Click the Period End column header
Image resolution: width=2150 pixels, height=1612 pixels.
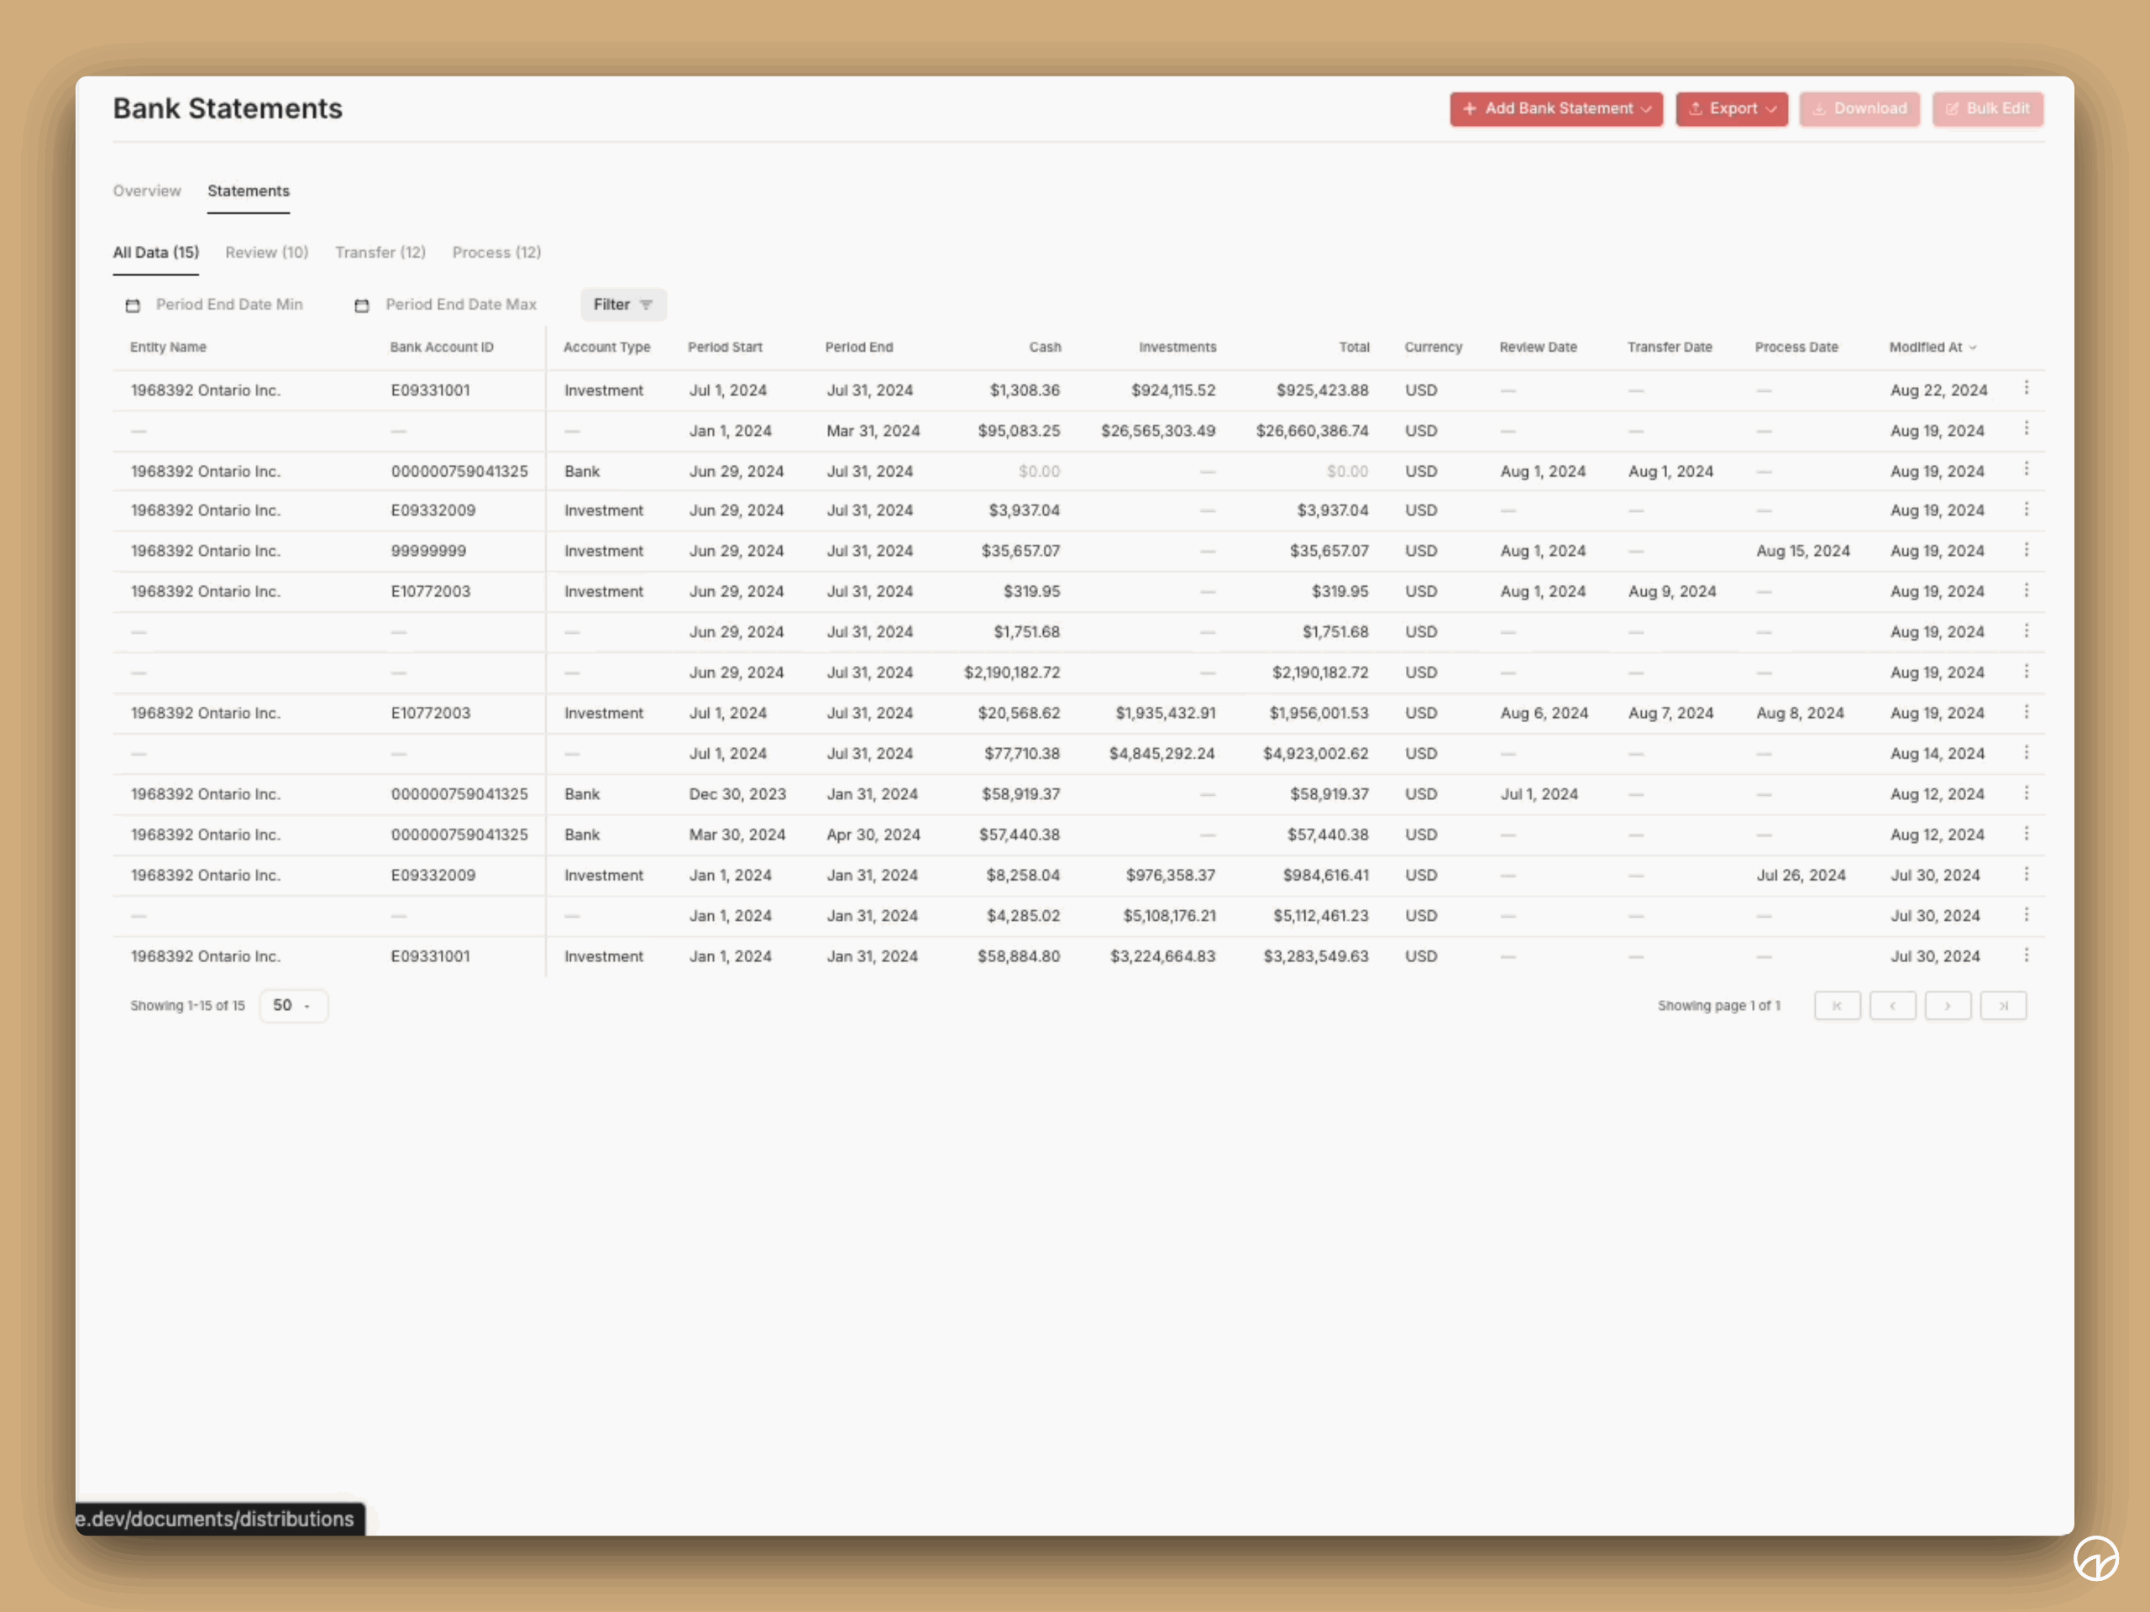click(x=859, y=347)
